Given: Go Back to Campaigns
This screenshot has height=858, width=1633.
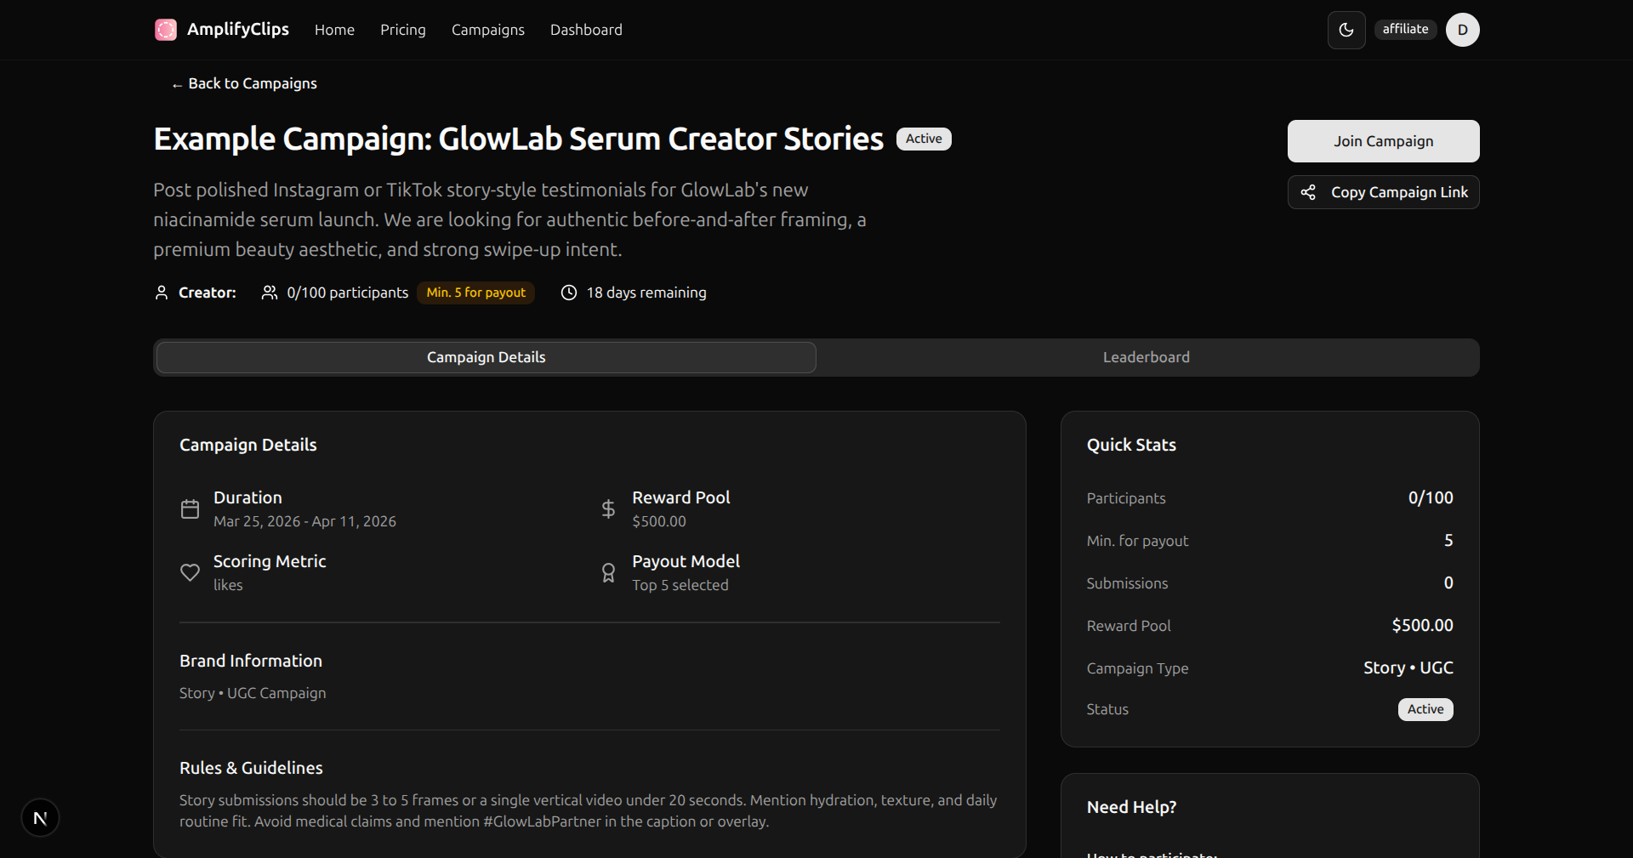Looking at the screenshot, I should point(244,83).
